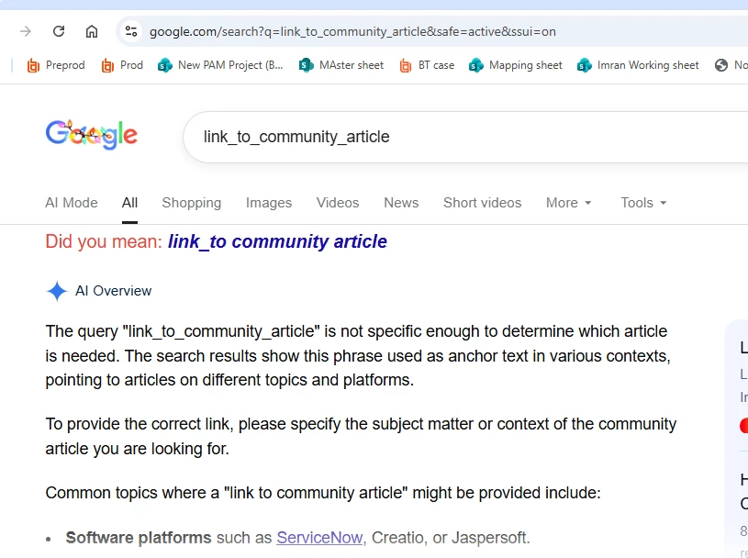
Task: Click the address bar URL
Action: (352, 31)
